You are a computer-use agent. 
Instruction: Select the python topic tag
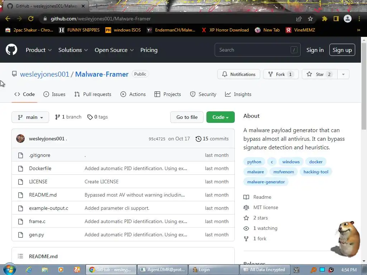click(x=254, y=161)
